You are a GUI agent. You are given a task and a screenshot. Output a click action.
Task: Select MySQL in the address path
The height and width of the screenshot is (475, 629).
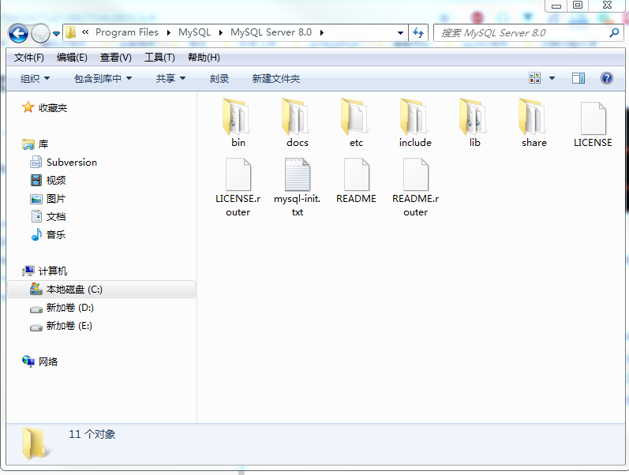[195, 32]
